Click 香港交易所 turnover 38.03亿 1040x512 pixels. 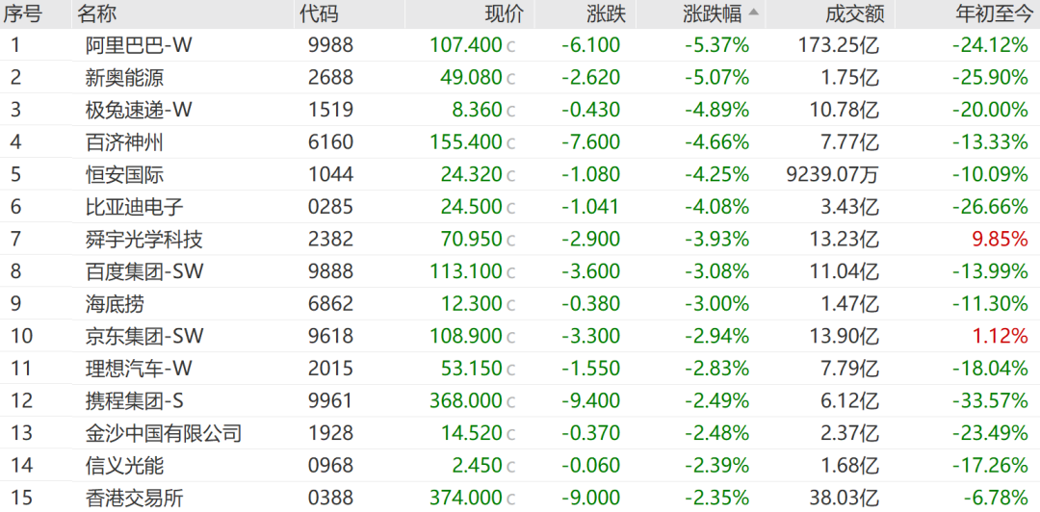click(844, 498)
